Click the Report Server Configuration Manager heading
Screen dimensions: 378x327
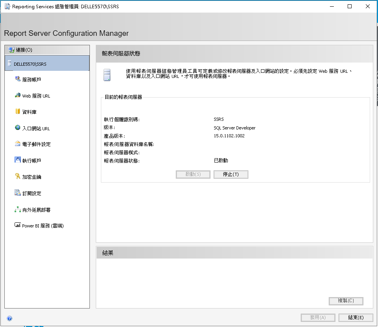pos(66,33)
